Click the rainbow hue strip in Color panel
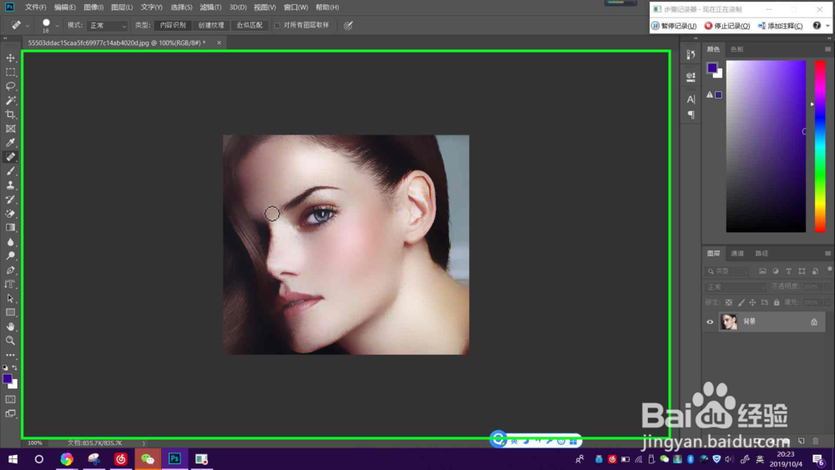The image size is (835, 470). [820, 146]
